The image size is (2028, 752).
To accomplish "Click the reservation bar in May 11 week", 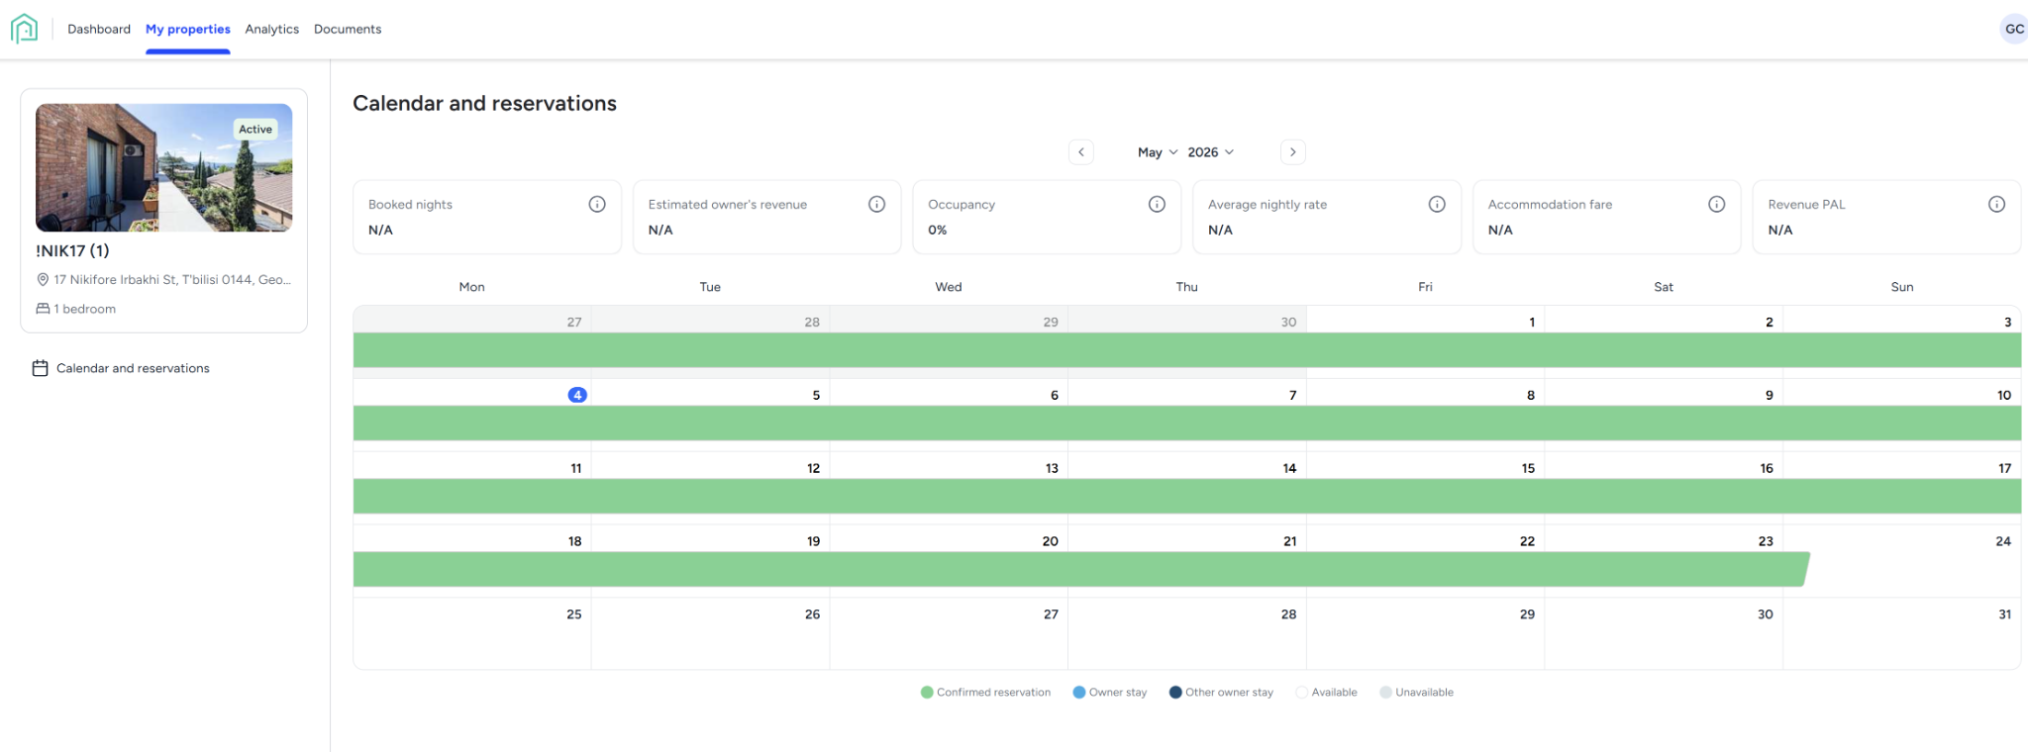I will point(1187,497).
